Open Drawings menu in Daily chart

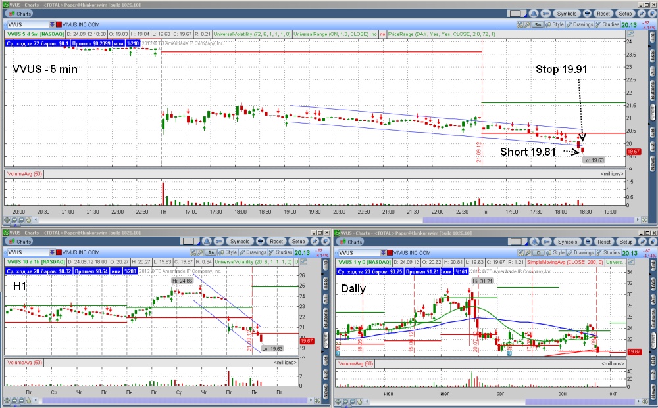pos(581,252)
